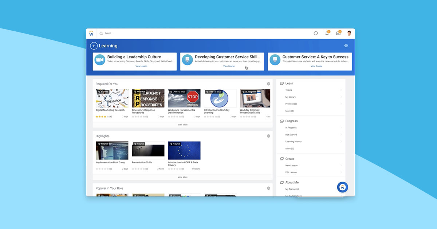Open Introduction to GDPR course thumbnail
Image resolution: width=437 pixels, height=229 pixels.
point(184,151)
